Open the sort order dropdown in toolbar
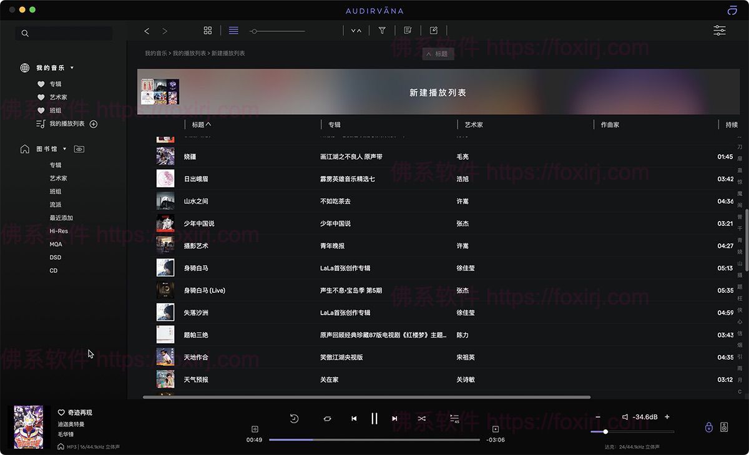The image size is (749, 455). pyautogui.click(x=356, y=30)
